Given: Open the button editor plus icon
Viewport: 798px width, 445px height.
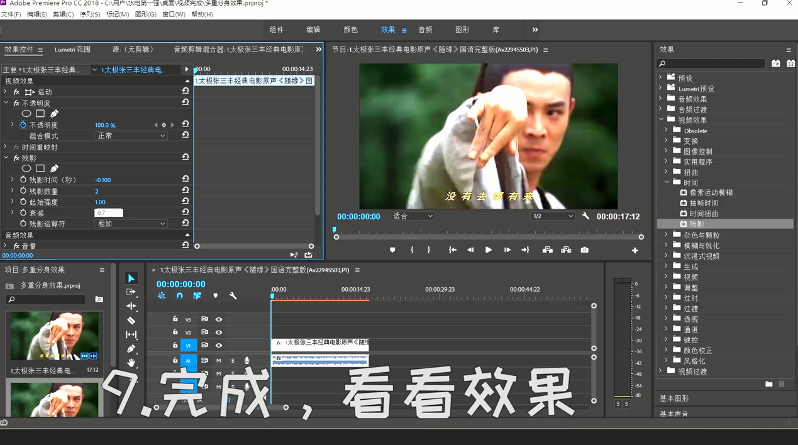Looking at the screenshot, I should pos(635,250).
